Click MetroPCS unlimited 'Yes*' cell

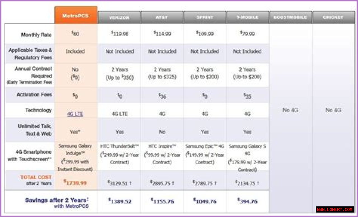click(x=74, y=132)
